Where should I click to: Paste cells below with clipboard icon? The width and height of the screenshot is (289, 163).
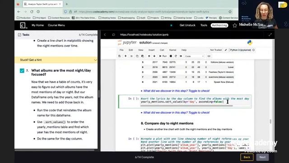143,56
